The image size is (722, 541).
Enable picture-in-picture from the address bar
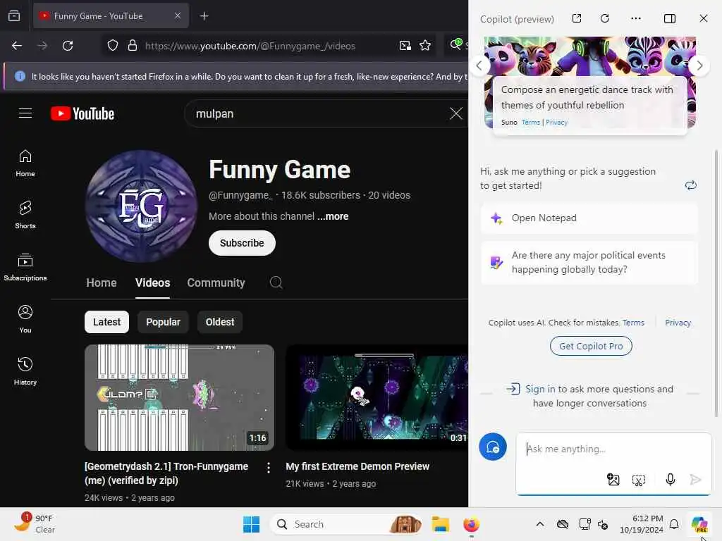[405, 46]
